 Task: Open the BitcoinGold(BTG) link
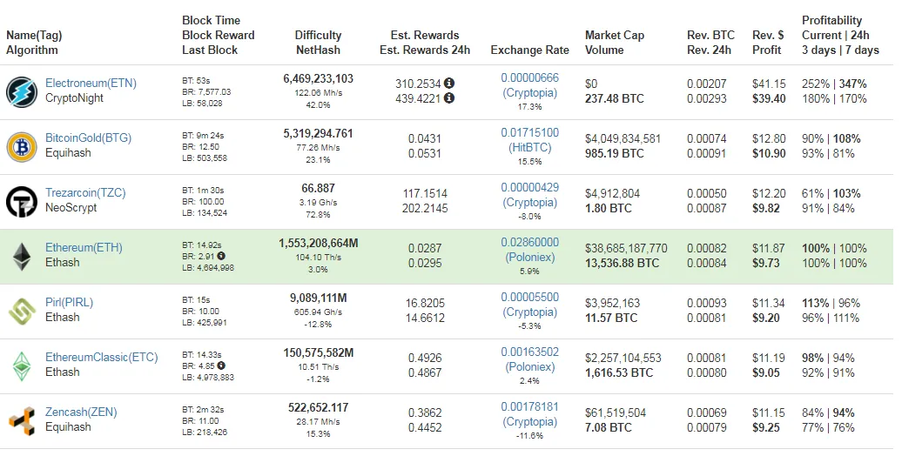[89, 138]
